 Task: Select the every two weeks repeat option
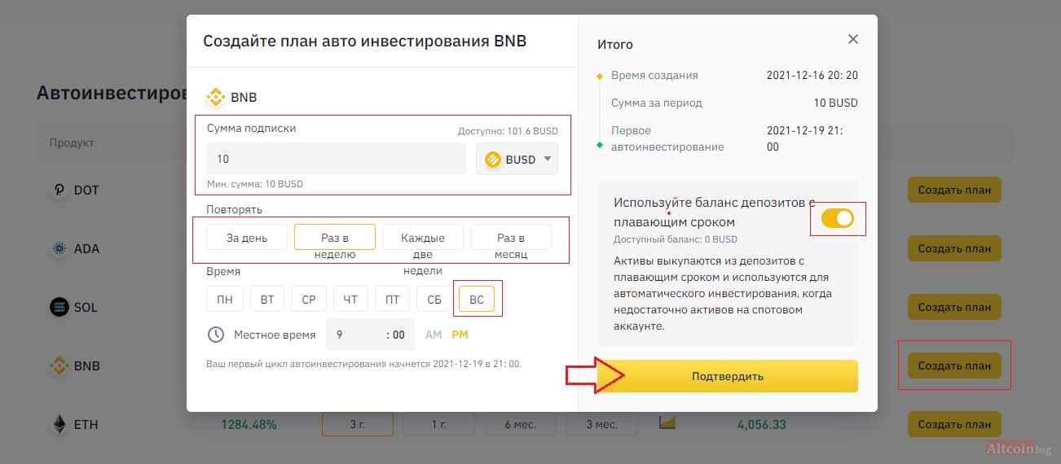point(423,238)
